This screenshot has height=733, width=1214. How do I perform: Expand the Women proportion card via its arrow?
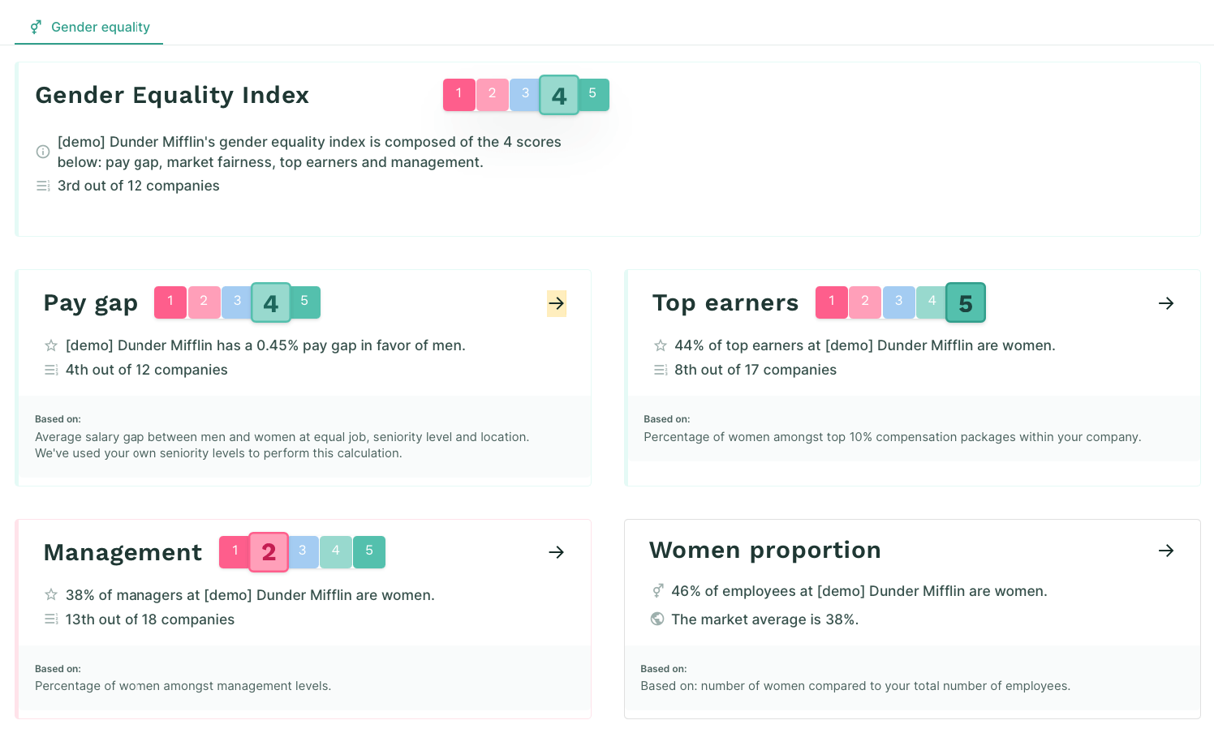point(1166,551)
